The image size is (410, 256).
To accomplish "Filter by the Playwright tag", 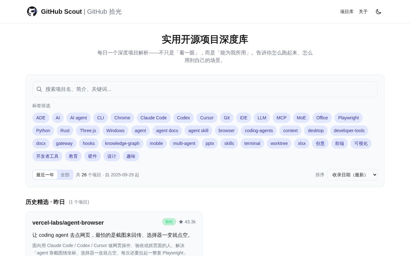I will pyautogui.click(x=348, y=118).
